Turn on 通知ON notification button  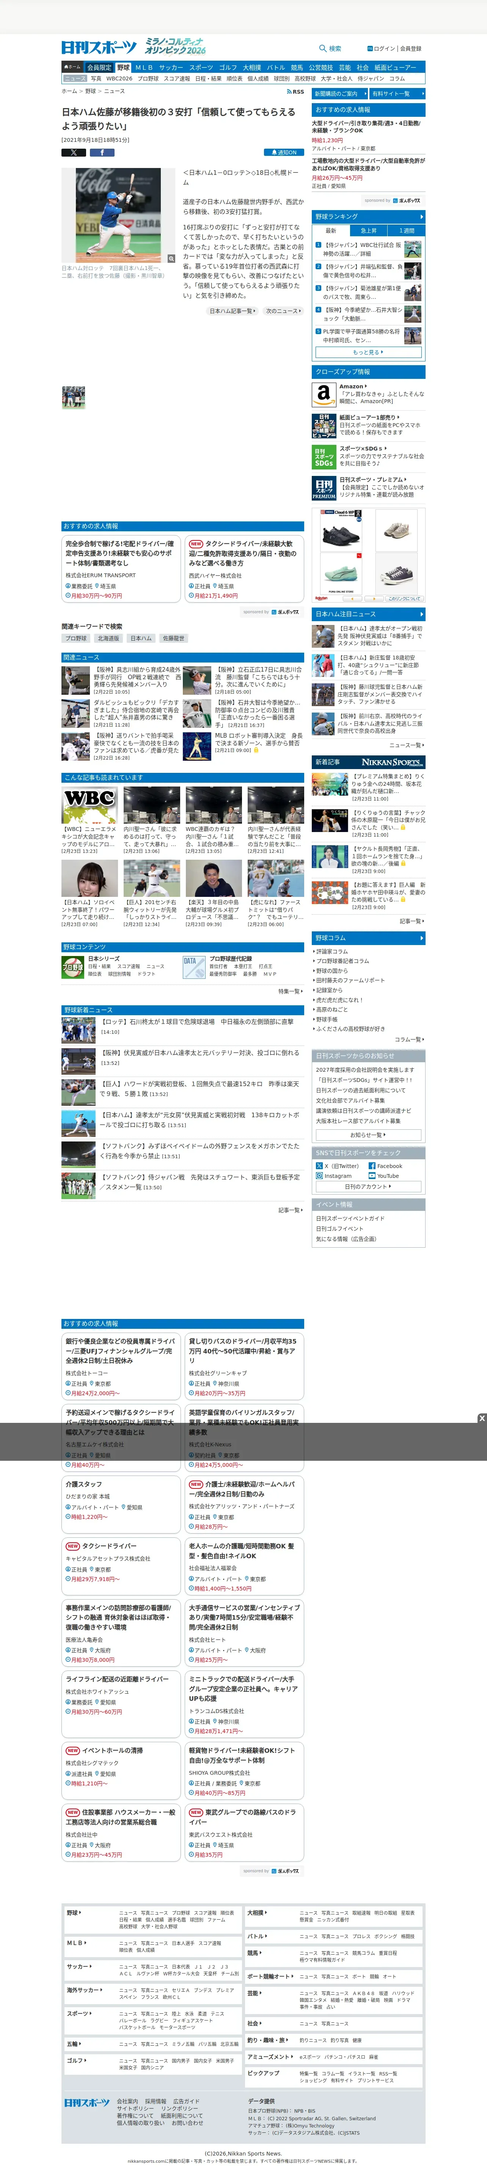(285, 153)
